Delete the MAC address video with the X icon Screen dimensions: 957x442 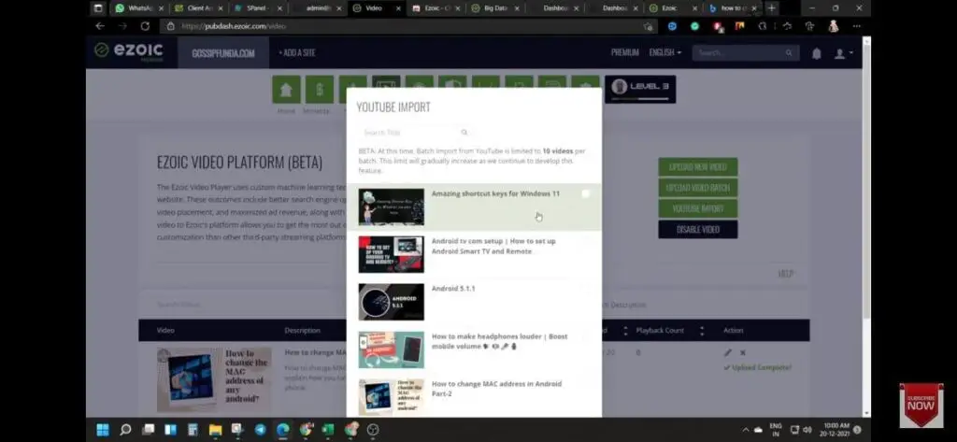[743, 352]
